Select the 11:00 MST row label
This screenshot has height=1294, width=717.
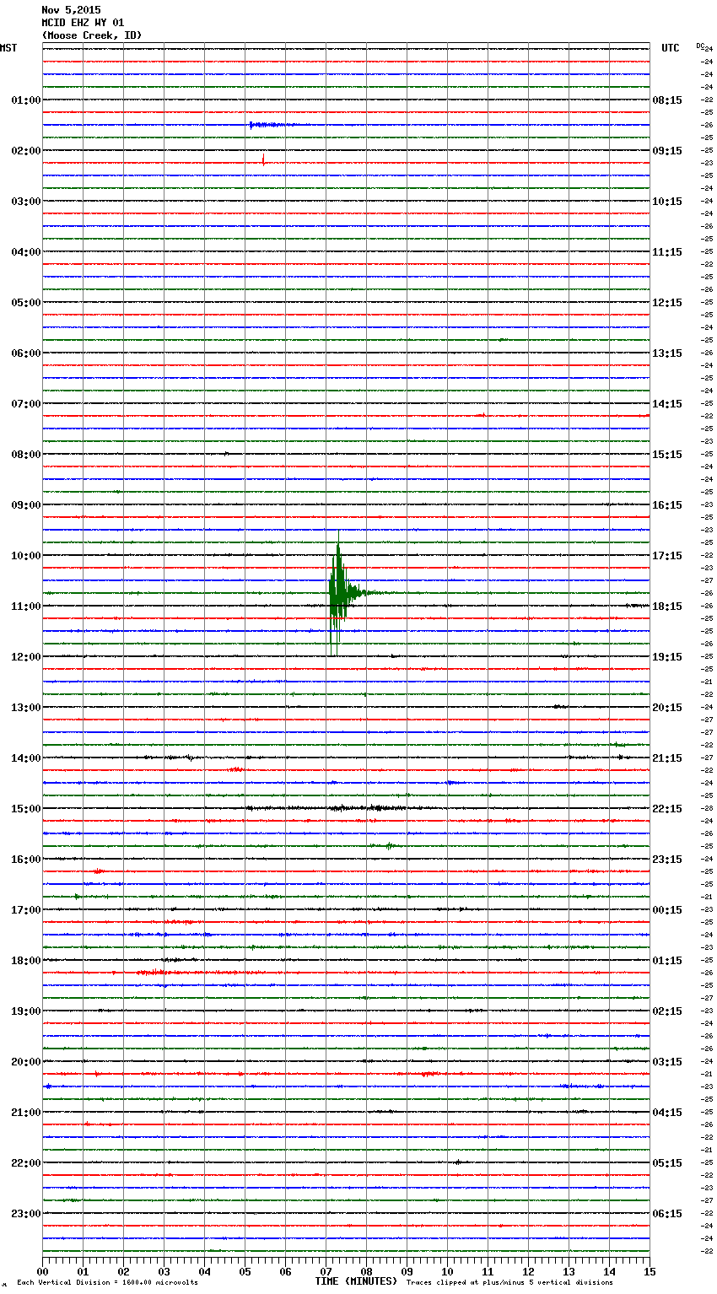tap(26, 606)
